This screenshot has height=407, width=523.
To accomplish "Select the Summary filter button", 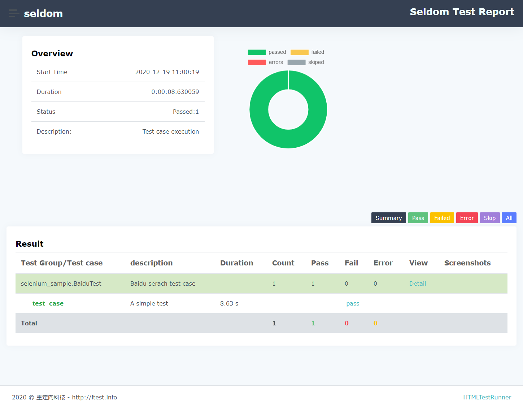I will [389, 218].
